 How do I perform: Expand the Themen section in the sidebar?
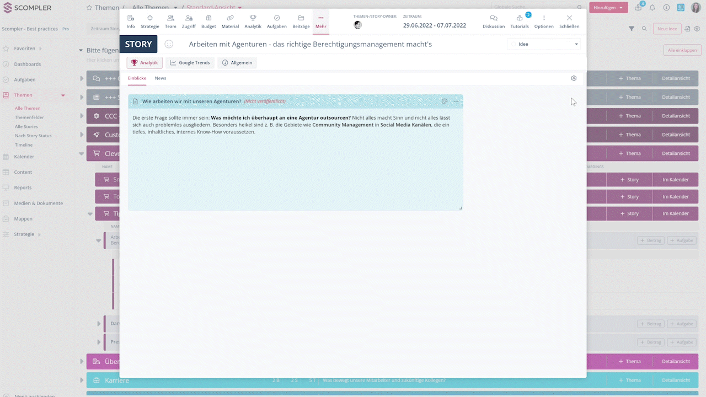coord(63,95)
